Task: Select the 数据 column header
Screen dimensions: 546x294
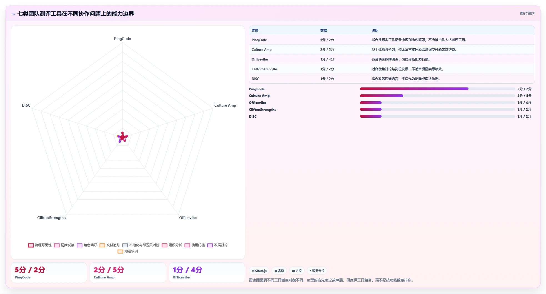Action: [324, 31]
